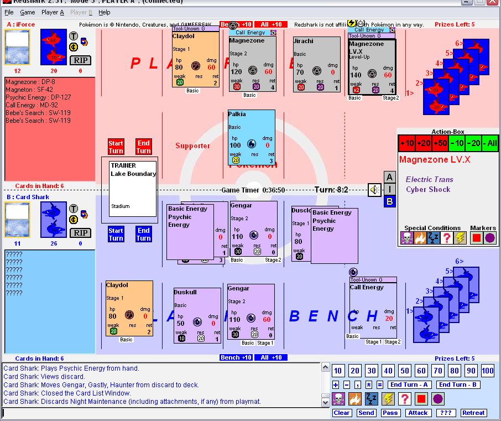The image size is (501, 421).
Task: Switch to the B view toggle
Action: (389, 201)
